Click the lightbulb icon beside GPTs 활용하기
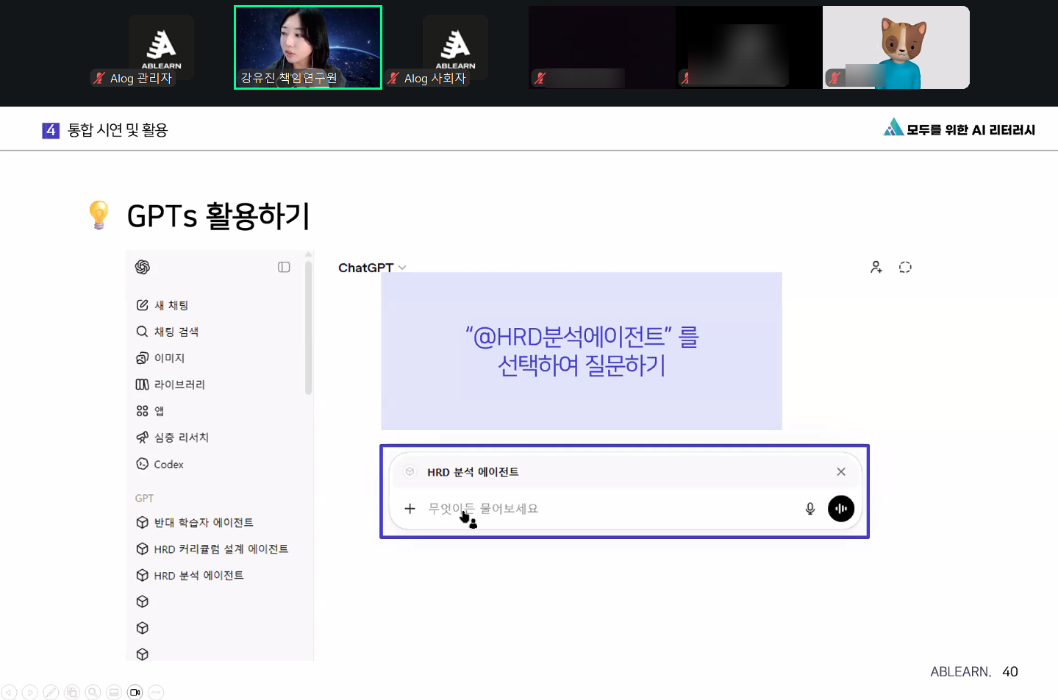Screen dimensions: 1058x700 tap(99, 215)
